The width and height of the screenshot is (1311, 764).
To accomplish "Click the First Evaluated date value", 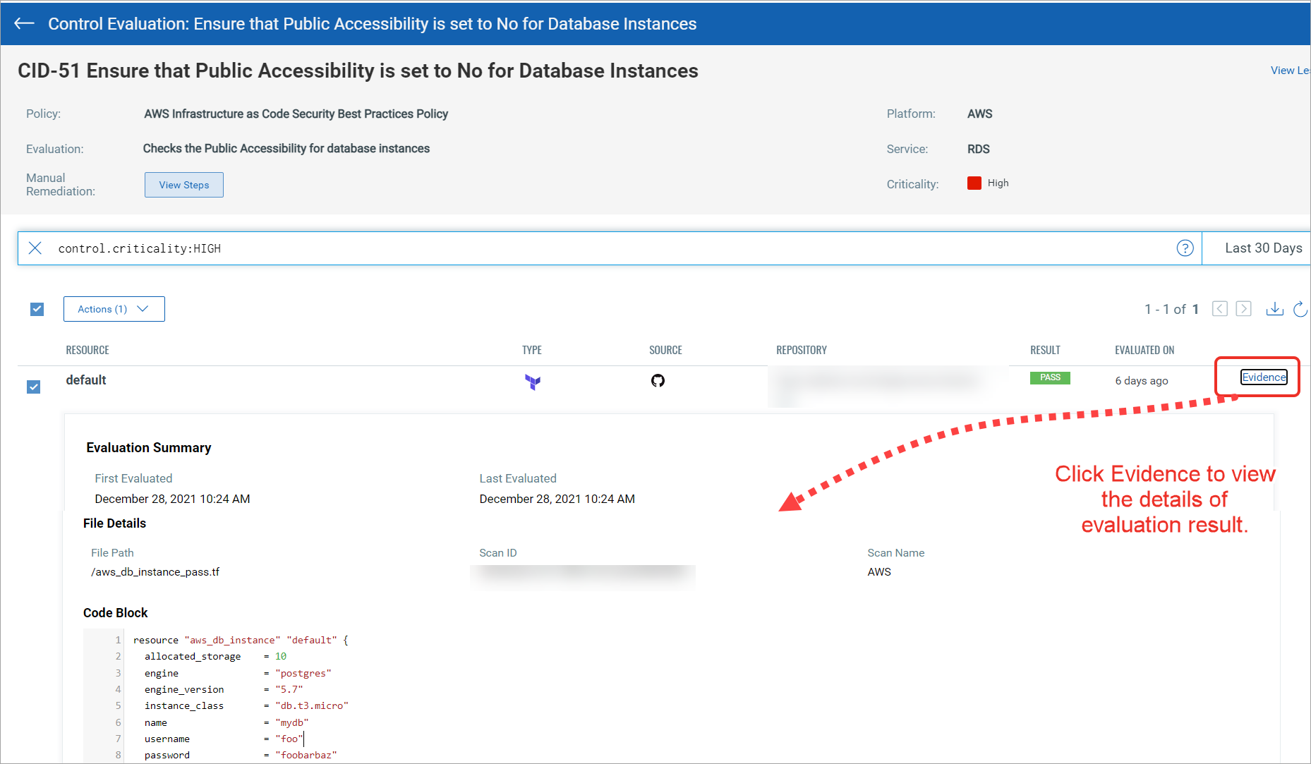I will point(173,499).
